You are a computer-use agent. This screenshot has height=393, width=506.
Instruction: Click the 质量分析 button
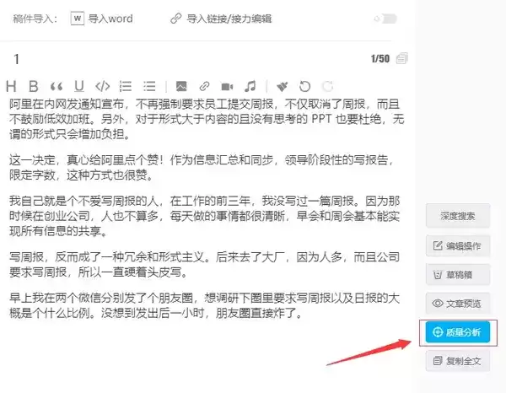tap(459, 332)
